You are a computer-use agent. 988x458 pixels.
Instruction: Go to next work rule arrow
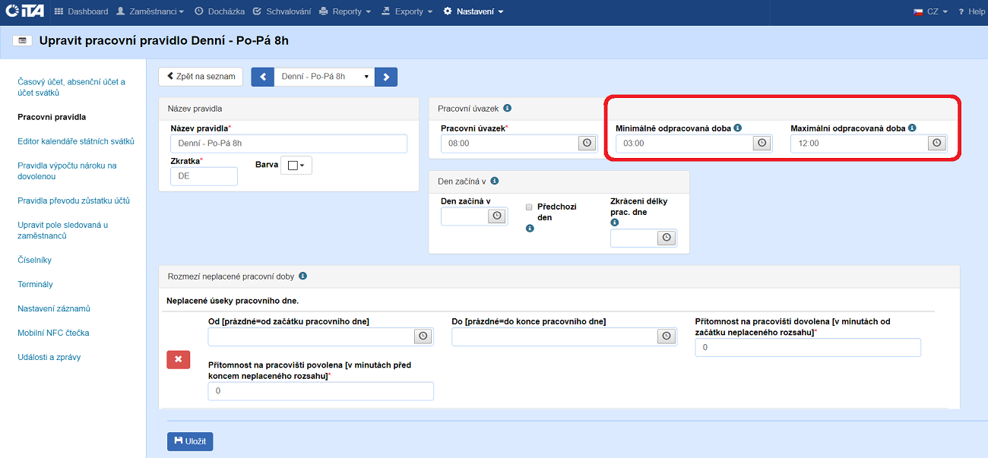[386, 77]
